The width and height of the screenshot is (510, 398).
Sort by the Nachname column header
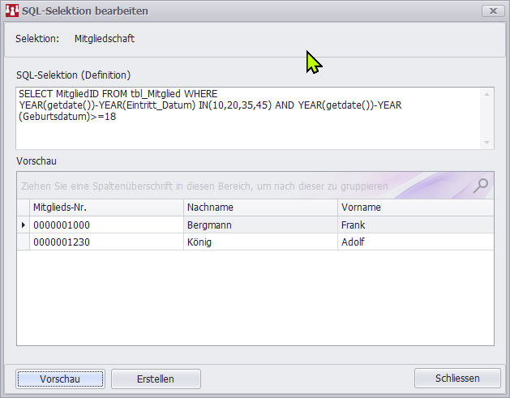pos(259,208)
